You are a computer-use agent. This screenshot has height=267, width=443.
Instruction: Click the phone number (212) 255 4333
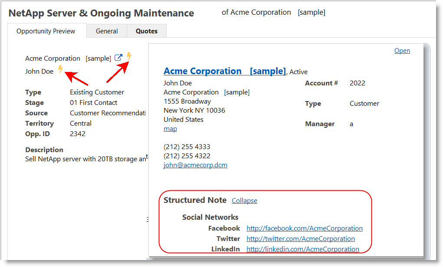pos(187,147)
